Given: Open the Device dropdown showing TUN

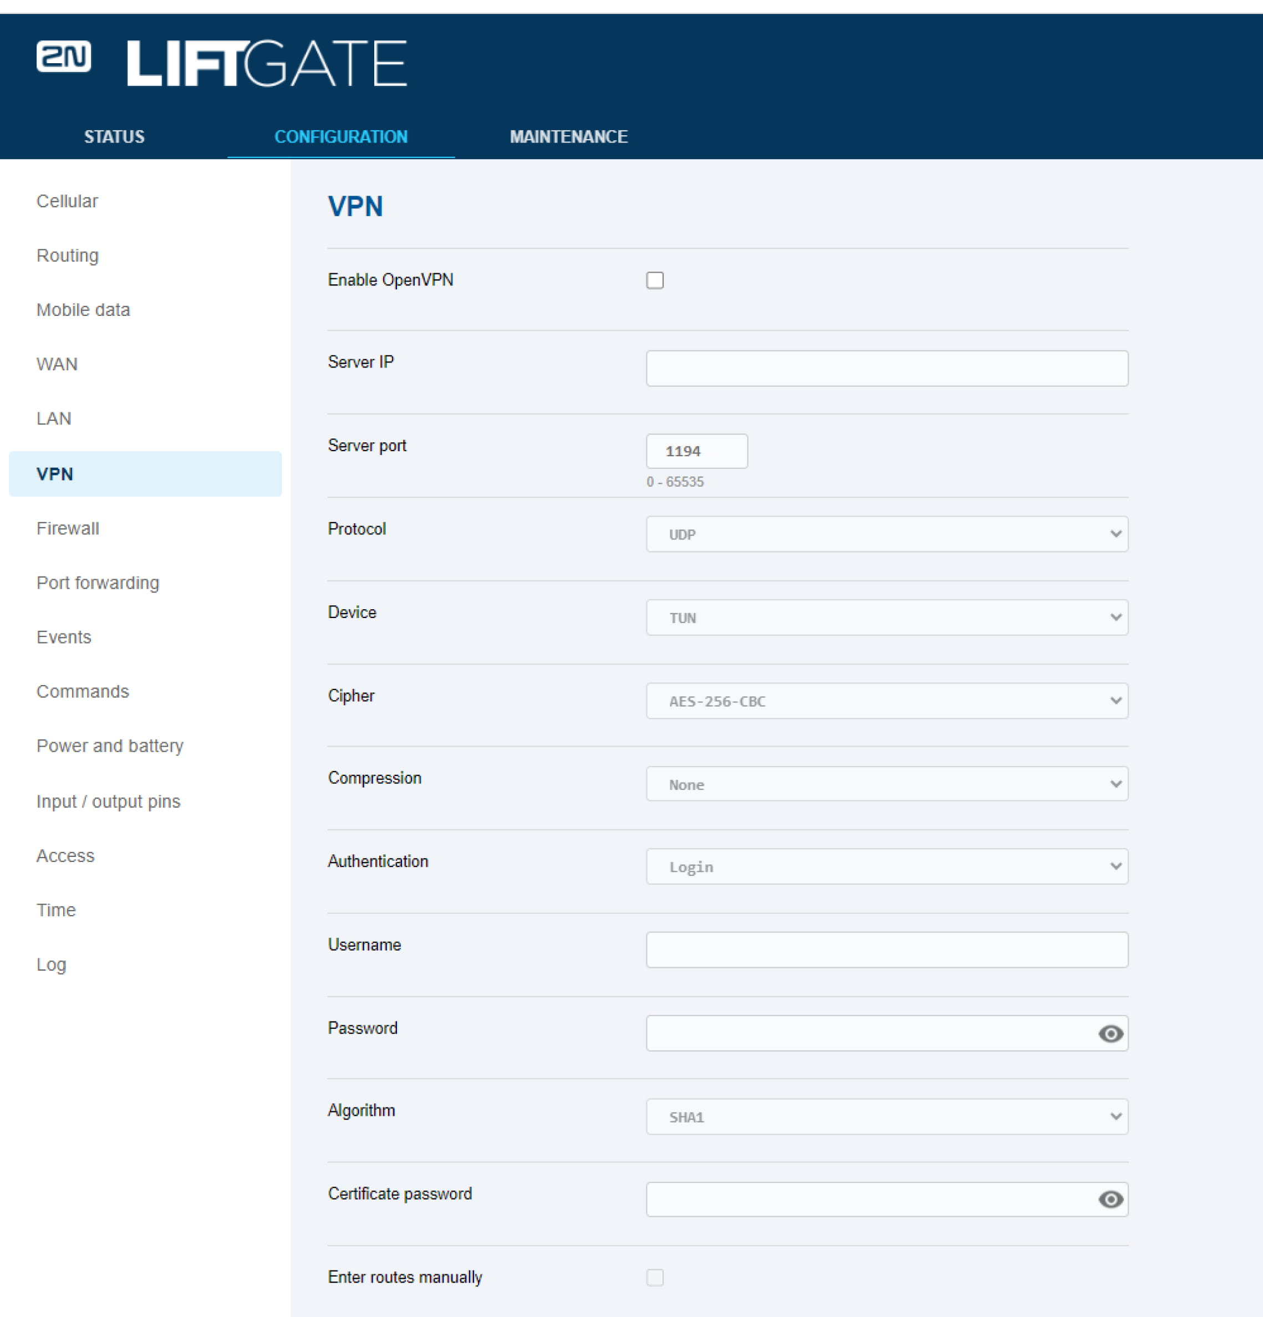Looking at the screenshot, I should pyautogui.click(x=887, y=617).
